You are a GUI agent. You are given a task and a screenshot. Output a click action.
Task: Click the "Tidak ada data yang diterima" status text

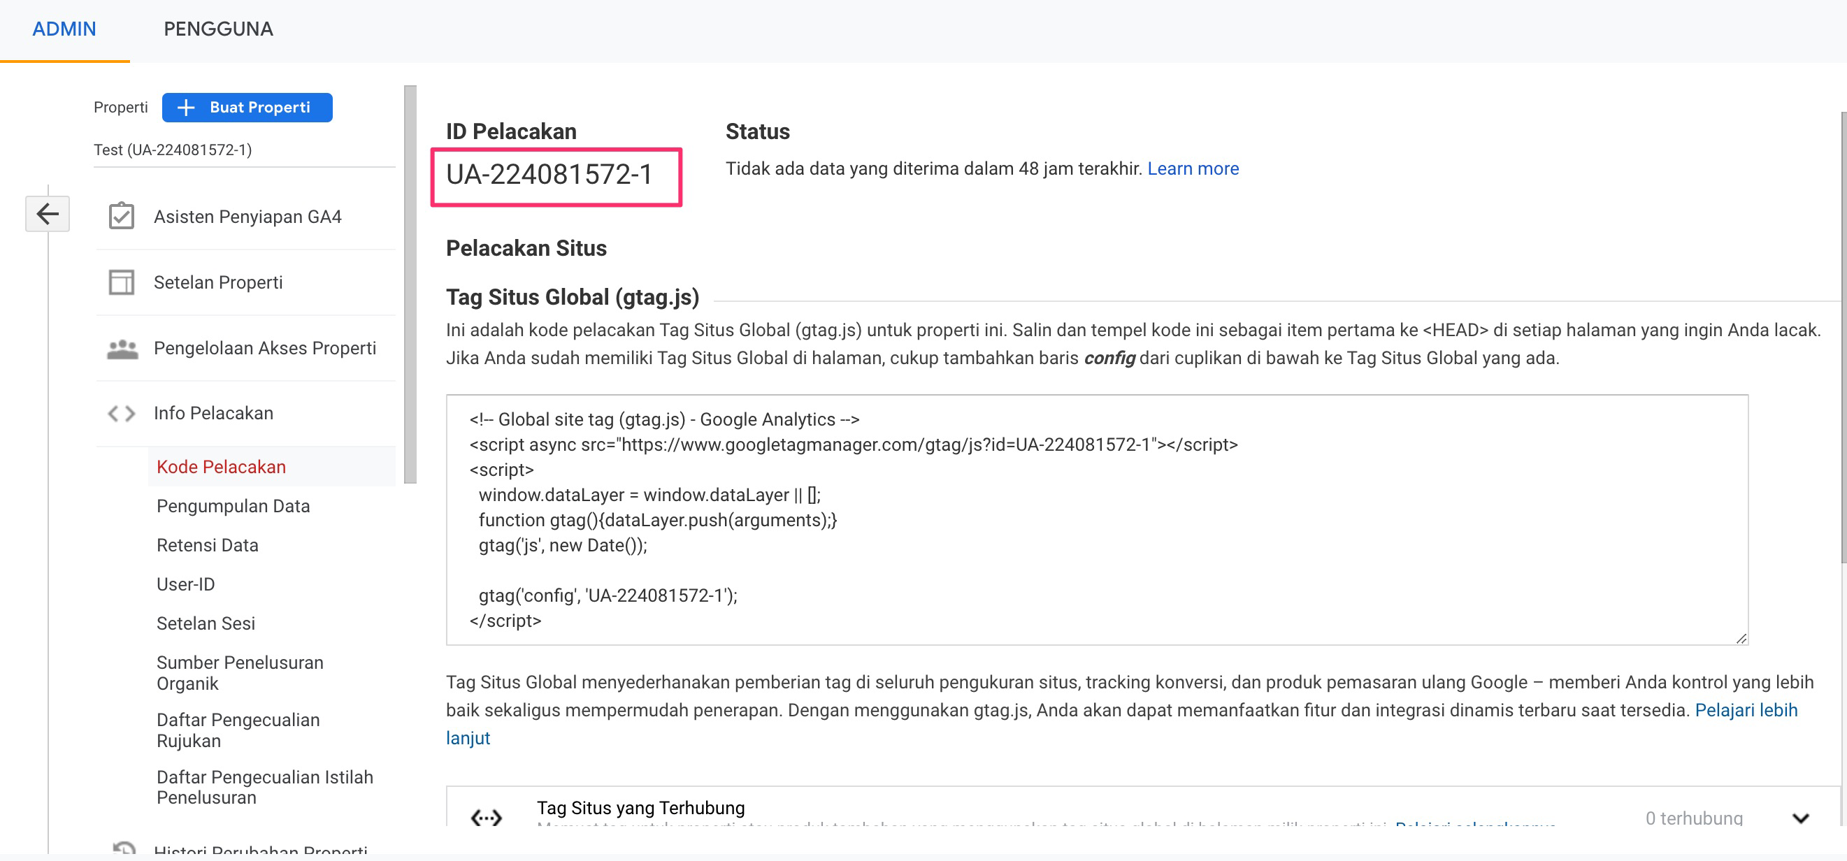tap(933, 168)
